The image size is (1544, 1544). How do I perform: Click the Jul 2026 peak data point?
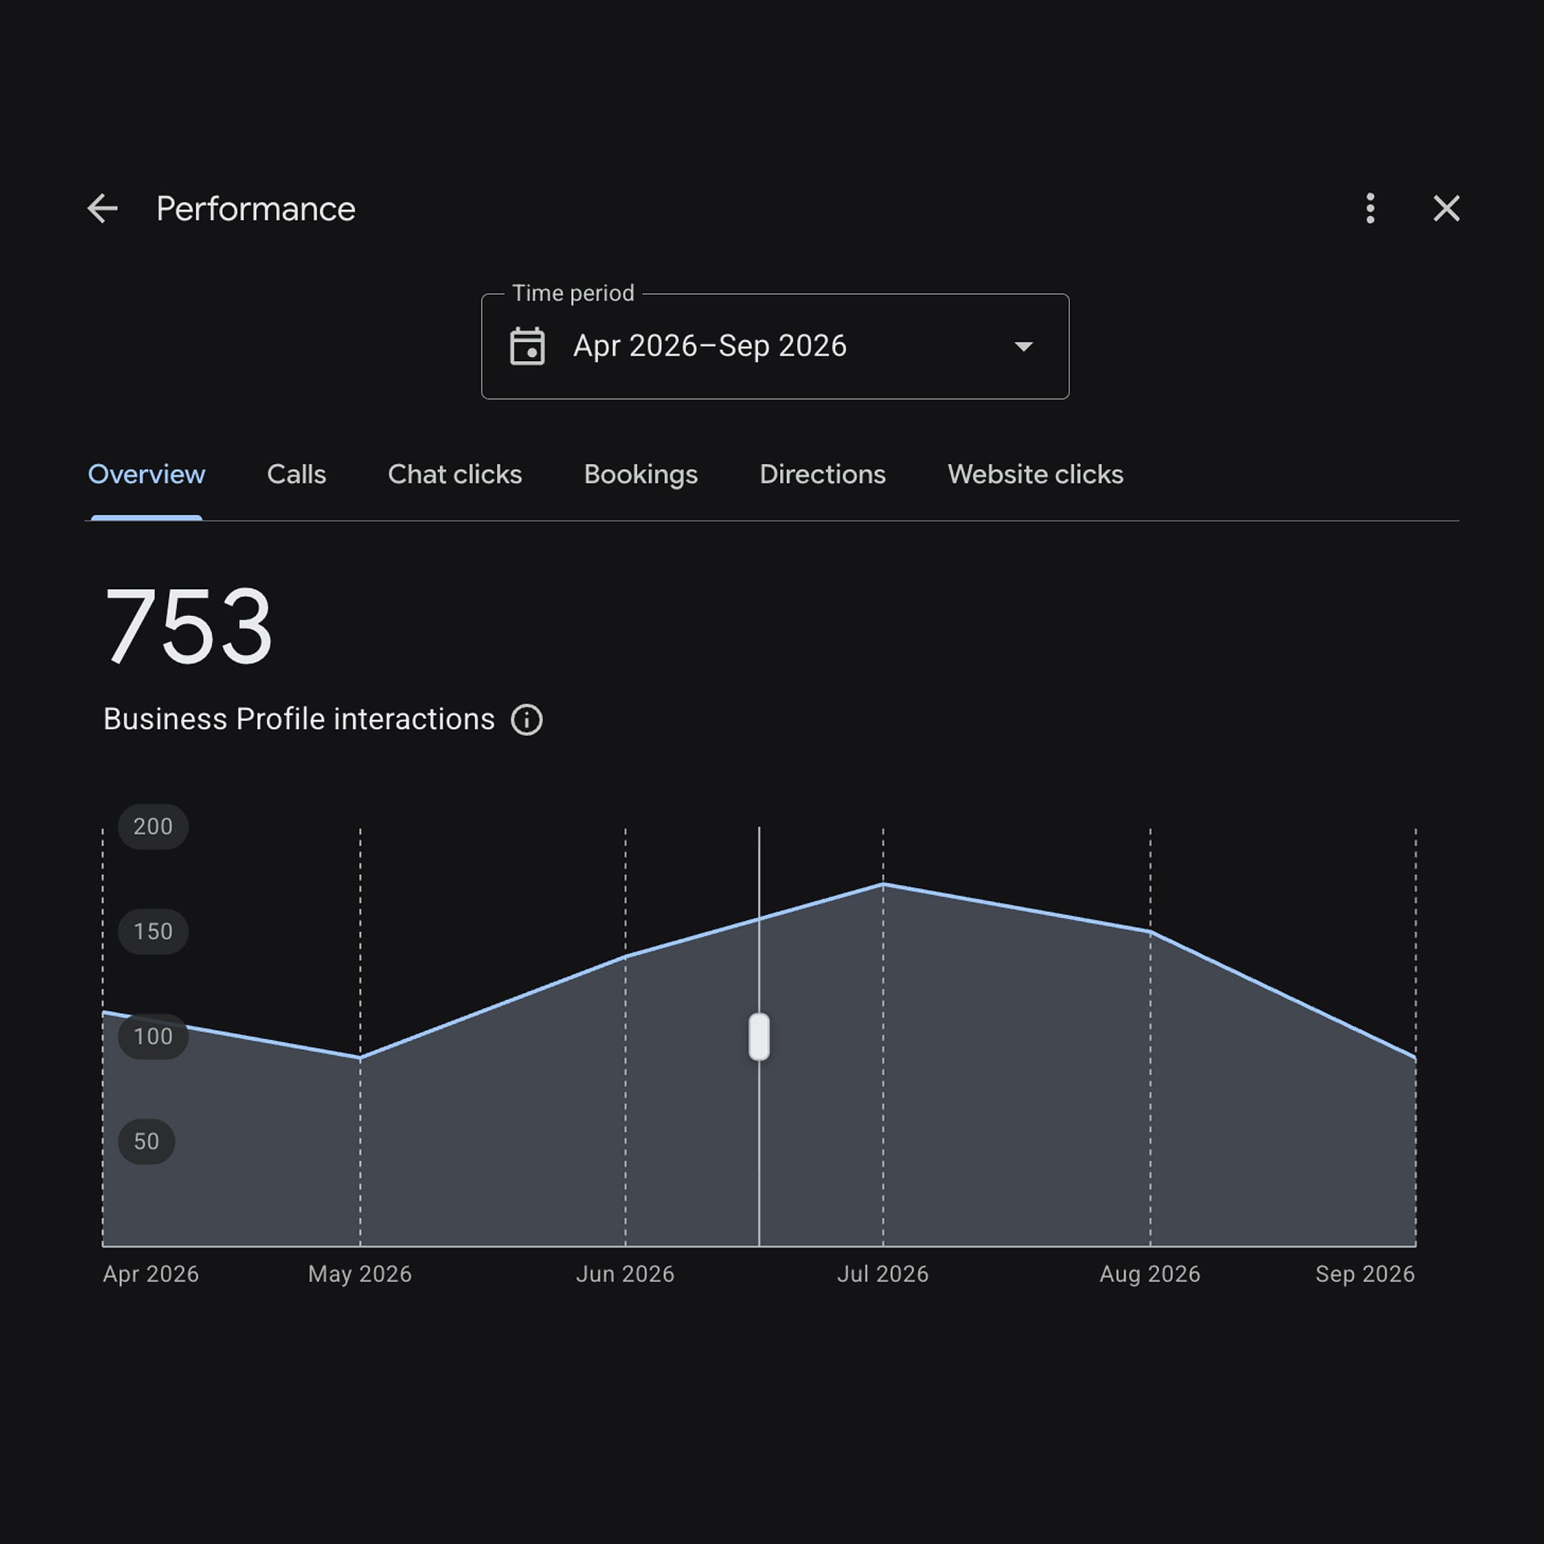coord(883,884)
